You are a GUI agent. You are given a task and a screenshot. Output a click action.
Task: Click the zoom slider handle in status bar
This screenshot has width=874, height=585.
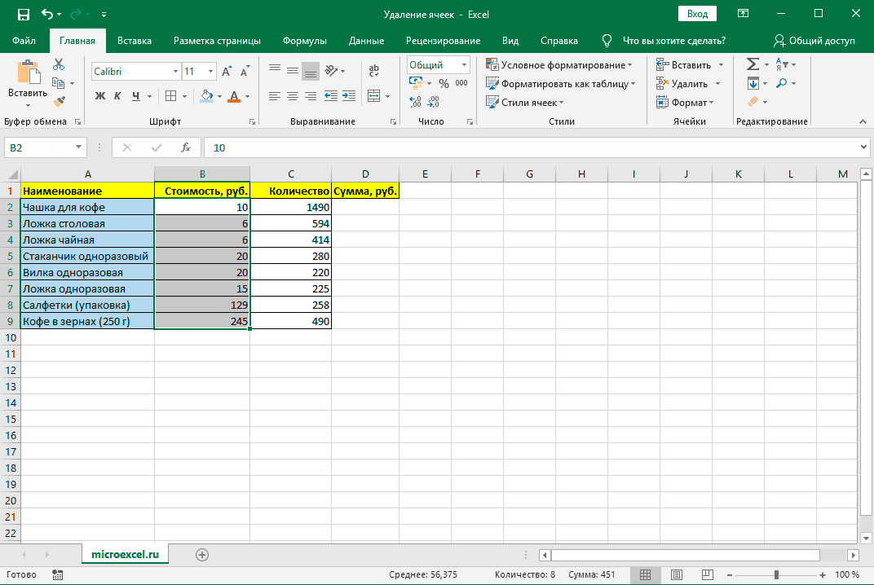(776, 574)
